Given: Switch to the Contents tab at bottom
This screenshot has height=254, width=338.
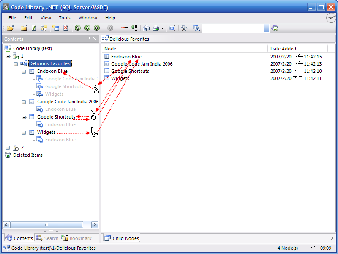Looking at the screenshot, I should point(19,238).
